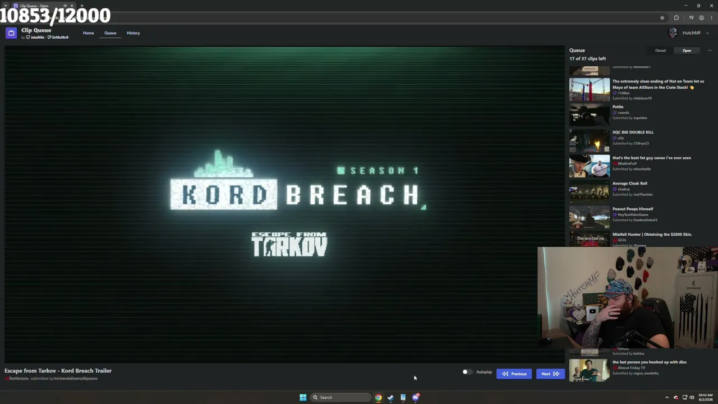Select the Crate Stack clip thumbnail
Screen dimensions: 718x404
pyautogui.click(x=590, y=90)
